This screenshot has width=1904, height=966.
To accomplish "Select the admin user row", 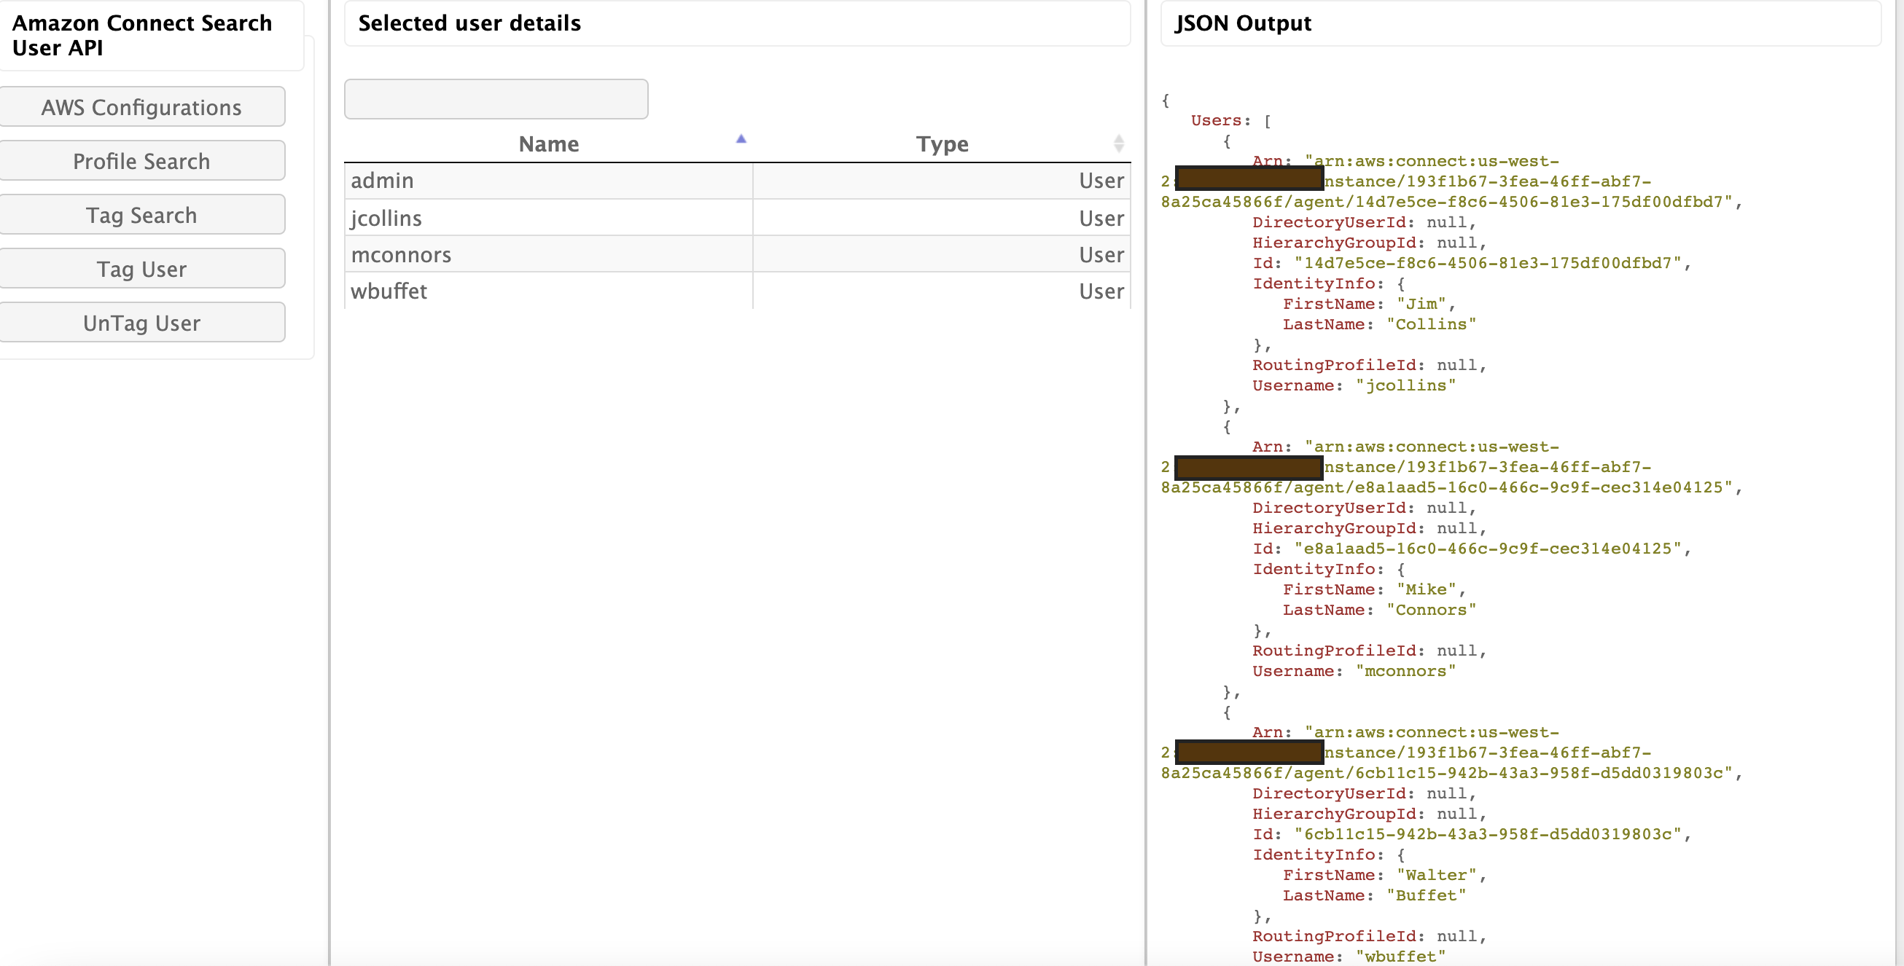I will coord(382,181).
